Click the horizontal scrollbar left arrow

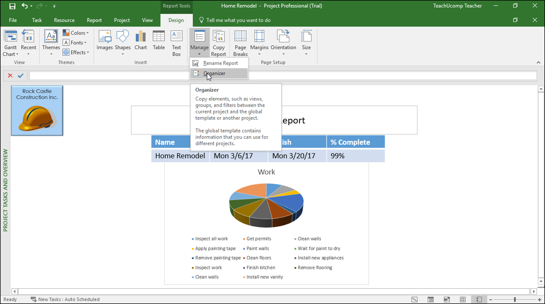point(15,291)
